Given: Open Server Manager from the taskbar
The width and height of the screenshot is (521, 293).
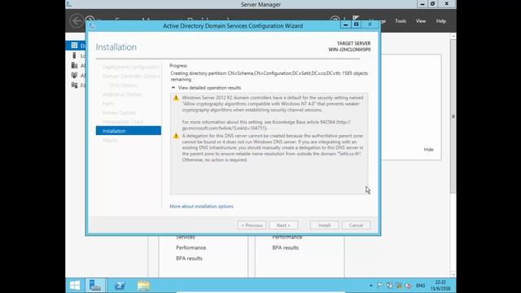Looking at the screenshot, I should 95,286.
